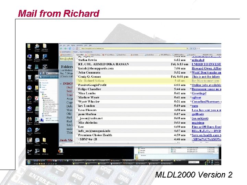Open the QuickTime Player desktop icon

(x=30, y=131)
